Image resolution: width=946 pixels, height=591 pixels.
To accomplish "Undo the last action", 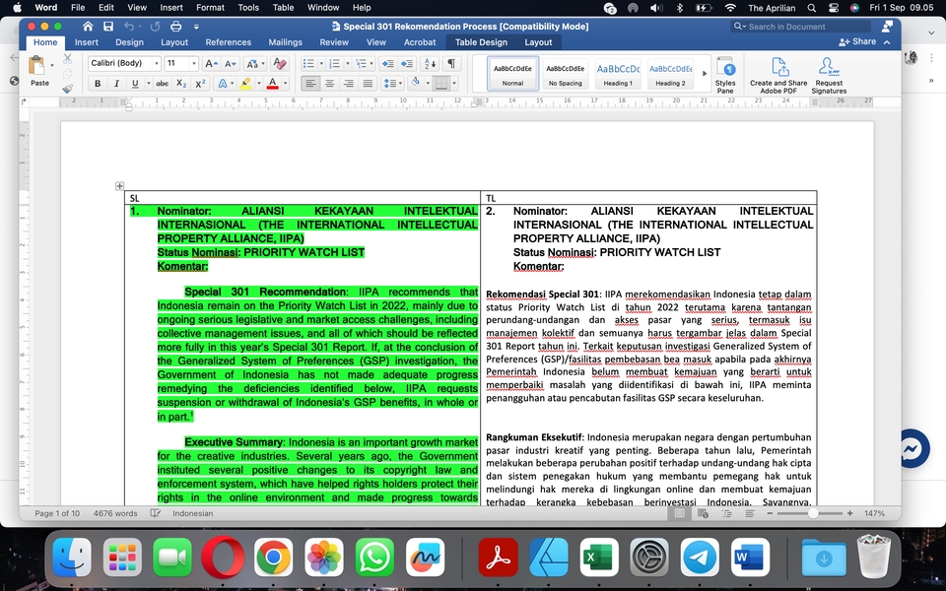I will coord(128,27).
